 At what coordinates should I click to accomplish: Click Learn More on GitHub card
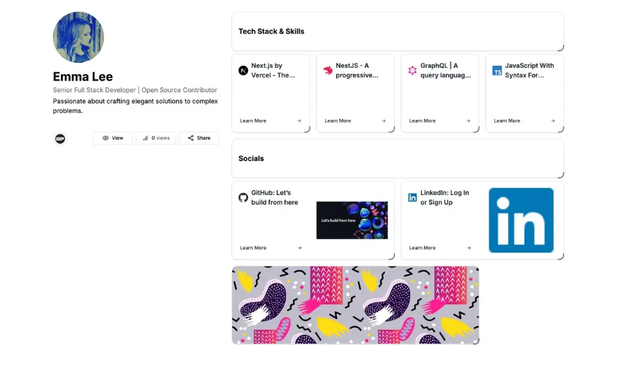click(253, 248)
